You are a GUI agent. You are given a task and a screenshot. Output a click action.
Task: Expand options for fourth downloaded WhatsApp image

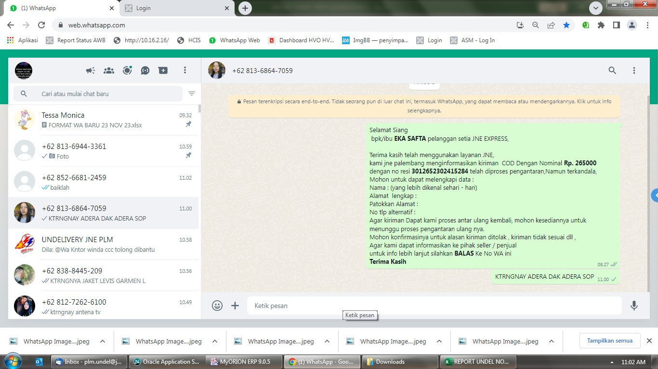439,341
